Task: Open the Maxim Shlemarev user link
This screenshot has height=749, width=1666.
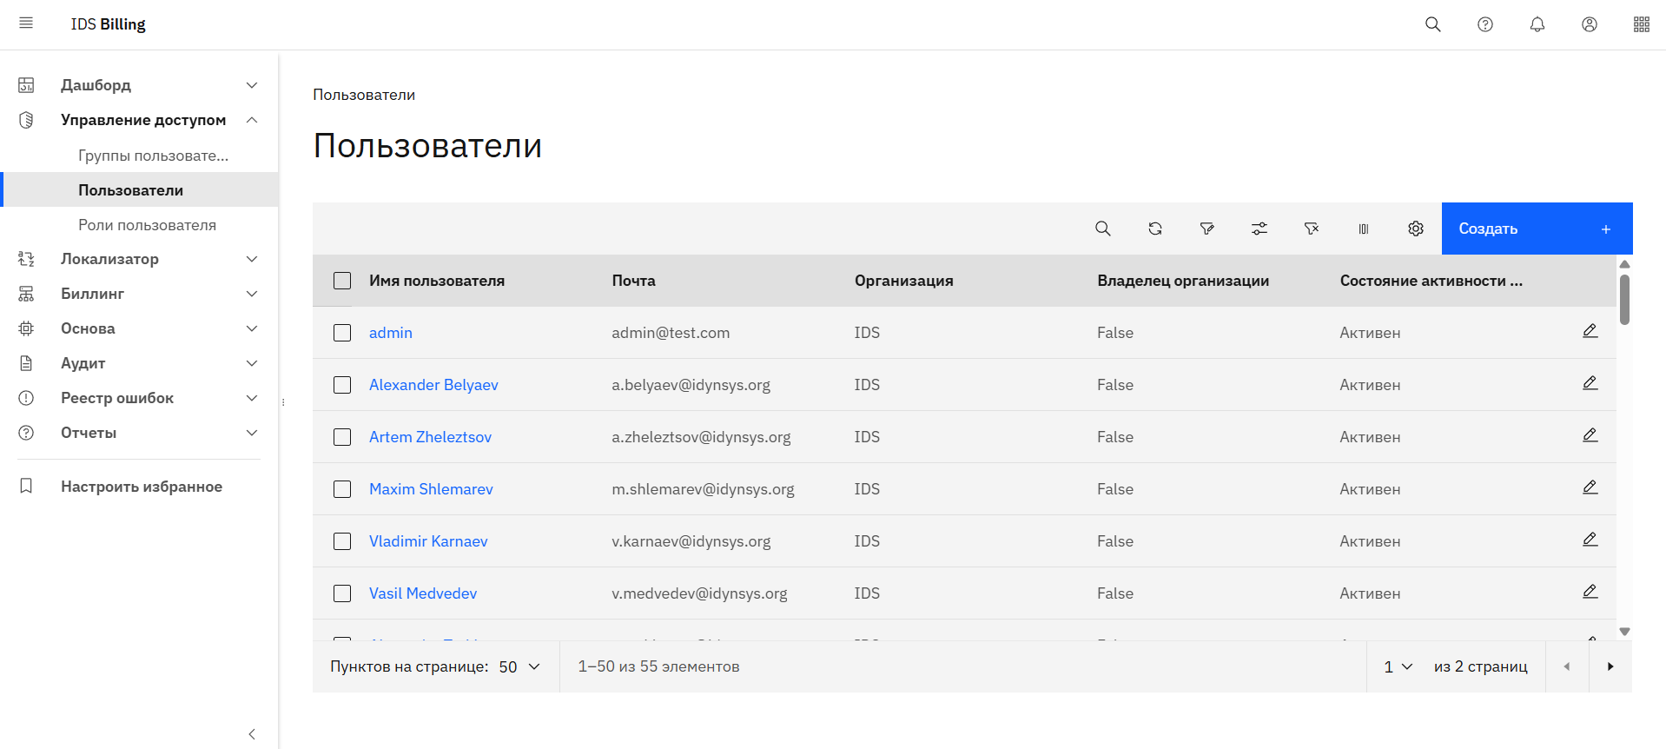Action: [431, 489]
